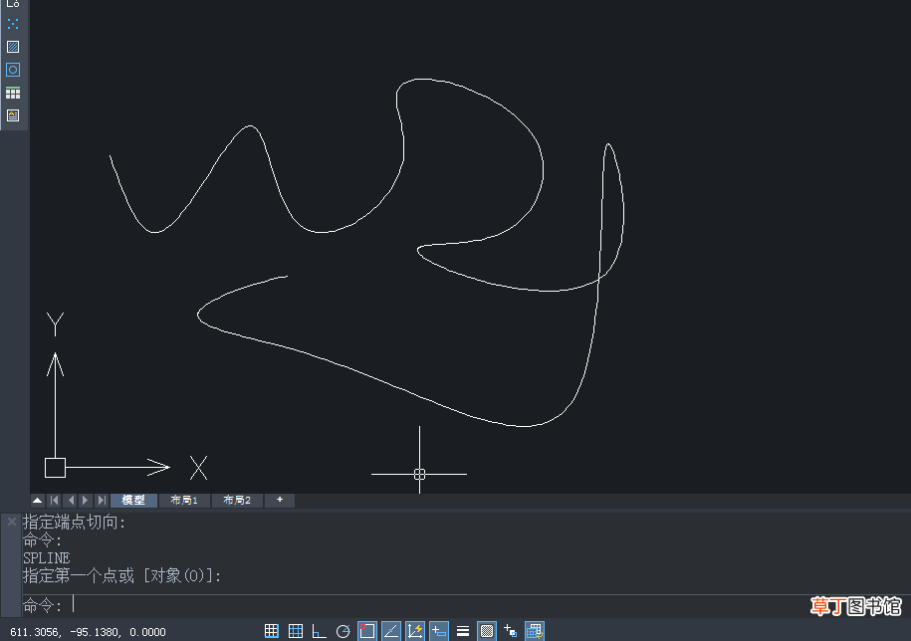911x641 pixels.
Task: Toggle Polar tracking in the status bar
Action: point(342,631)
